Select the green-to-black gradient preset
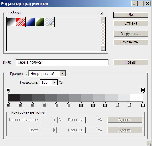Image resolution: width=152 pixels, height=146 pixels. [x=40, y=22]
